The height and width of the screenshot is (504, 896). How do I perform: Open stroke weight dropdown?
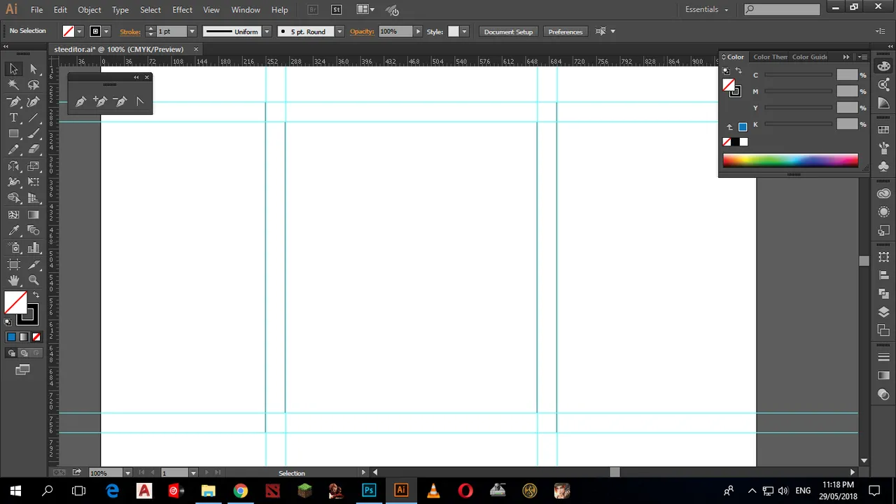[192, 31]
